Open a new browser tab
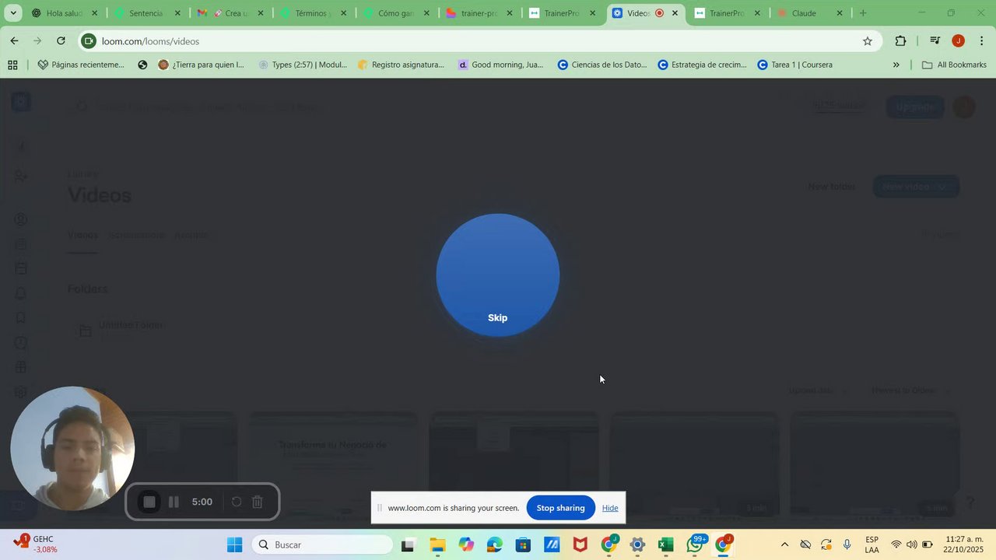996x560 pixels. click(863, 13)
